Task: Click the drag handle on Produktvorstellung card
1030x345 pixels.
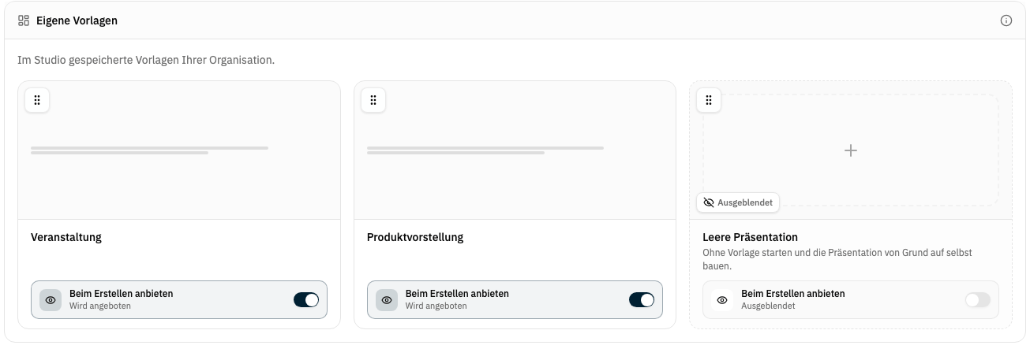Action: (373, 100)
